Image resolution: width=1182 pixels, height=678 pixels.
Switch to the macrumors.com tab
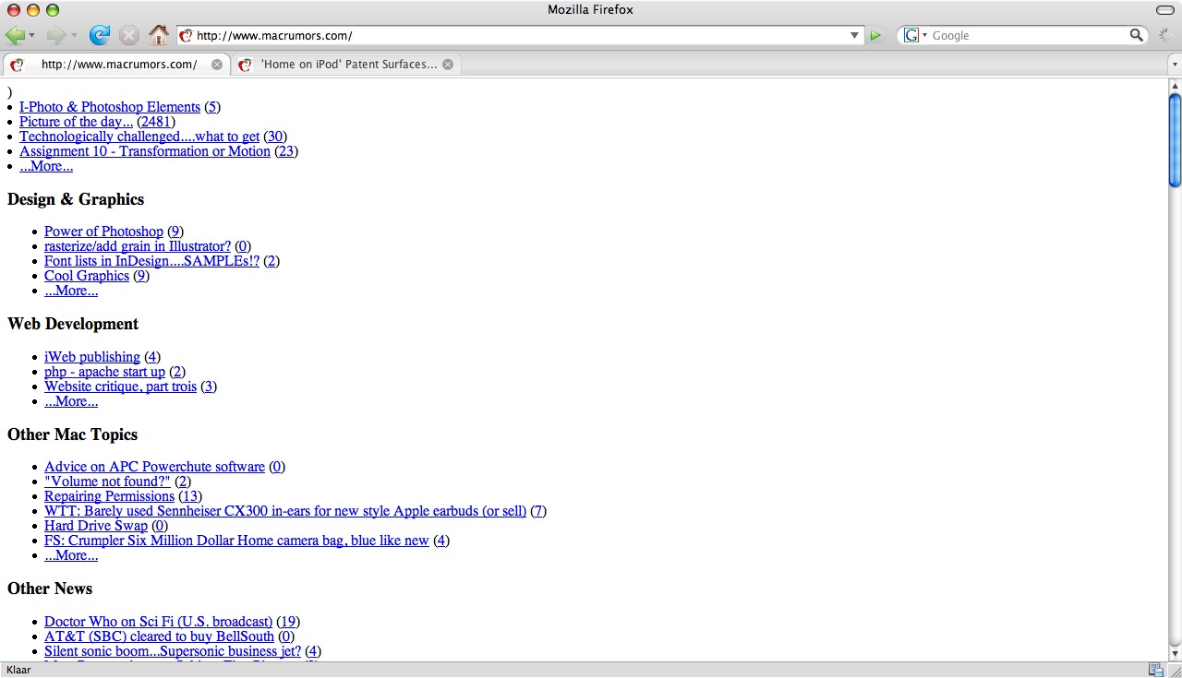[x=115, y=65]
